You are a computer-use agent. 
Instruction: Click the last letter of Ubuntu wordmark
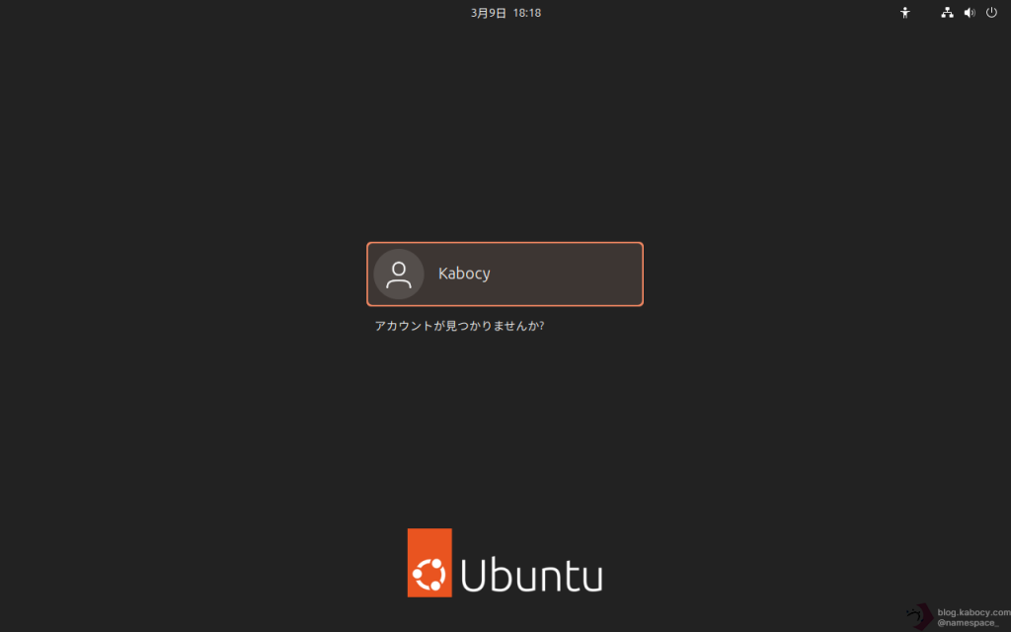(x=592, y=580)
